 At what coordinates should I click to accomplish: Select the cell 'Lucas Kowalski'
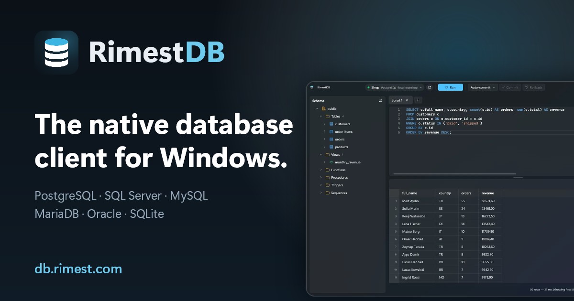point(418,270)
